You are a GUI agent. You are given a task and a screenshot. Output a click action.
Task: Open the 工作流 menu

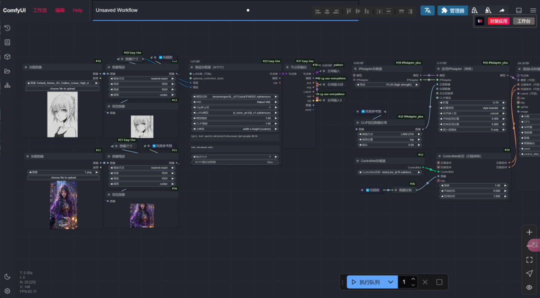click(x=40, y=10)
